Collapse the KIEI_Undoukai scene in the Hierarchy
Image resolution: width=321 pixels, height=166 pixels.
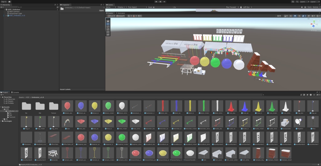coord(4,10)
